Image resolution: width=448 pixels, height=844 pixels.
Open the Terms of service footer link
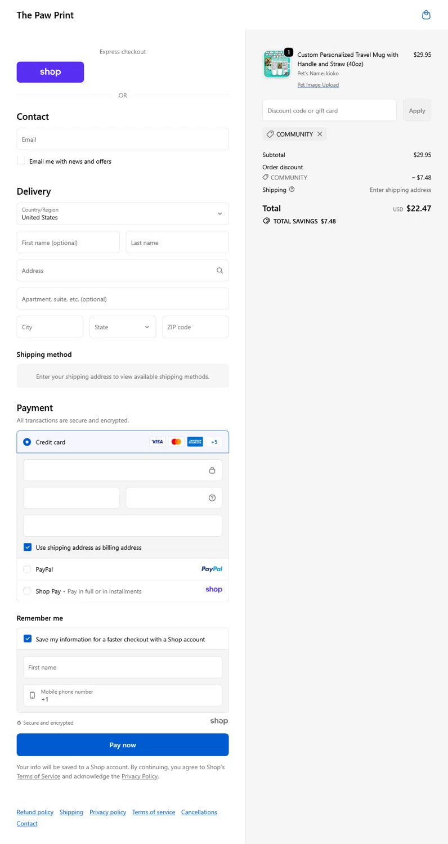154,812
